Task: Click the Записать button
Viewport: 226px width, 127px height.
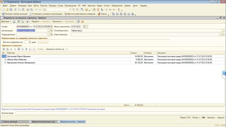Action: coord(211,118)
